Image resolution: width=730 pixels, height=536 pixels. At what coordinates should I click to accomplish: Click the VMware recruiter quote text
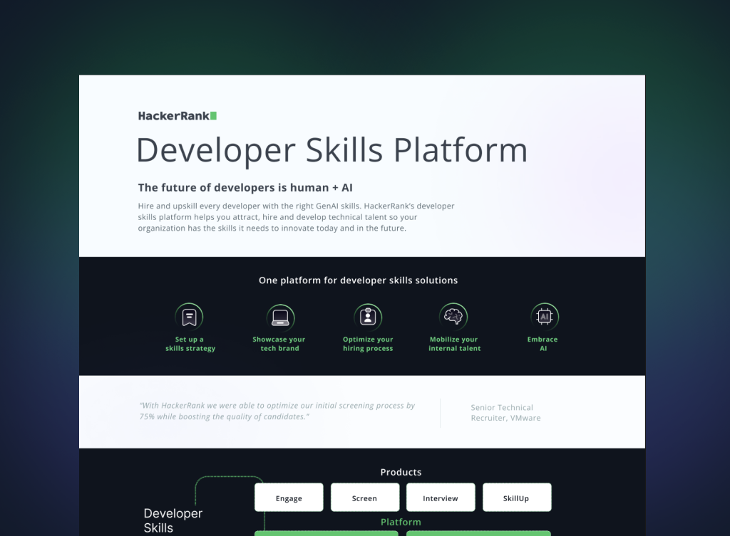point(277,411)
